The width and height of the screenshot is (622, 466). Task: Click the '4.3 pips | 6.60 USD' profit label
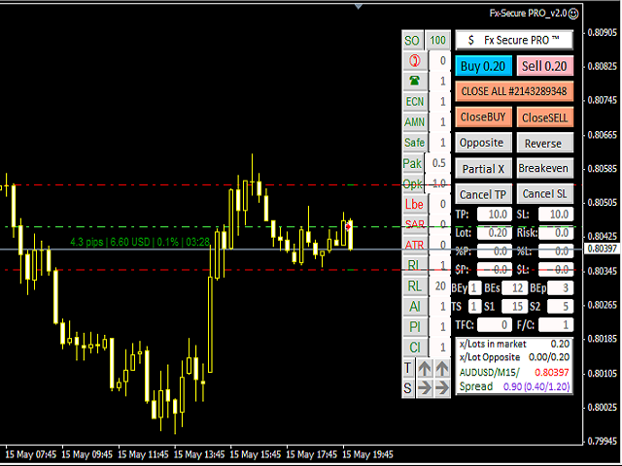[140, 242]
